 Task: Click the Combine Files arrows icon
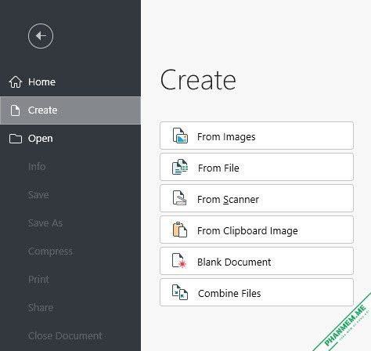pos(180,292)
